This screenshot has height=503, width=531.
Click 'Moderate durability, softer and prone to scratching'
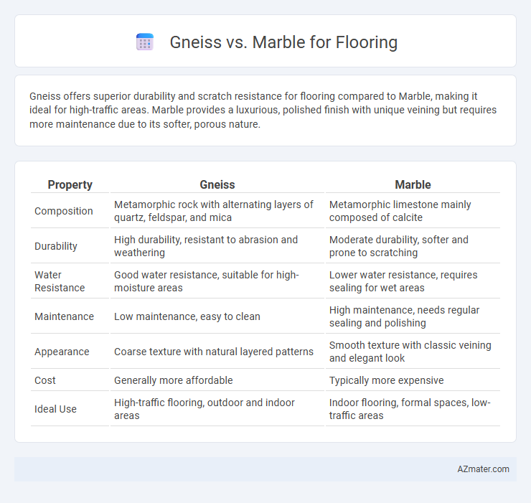(398, 246)
